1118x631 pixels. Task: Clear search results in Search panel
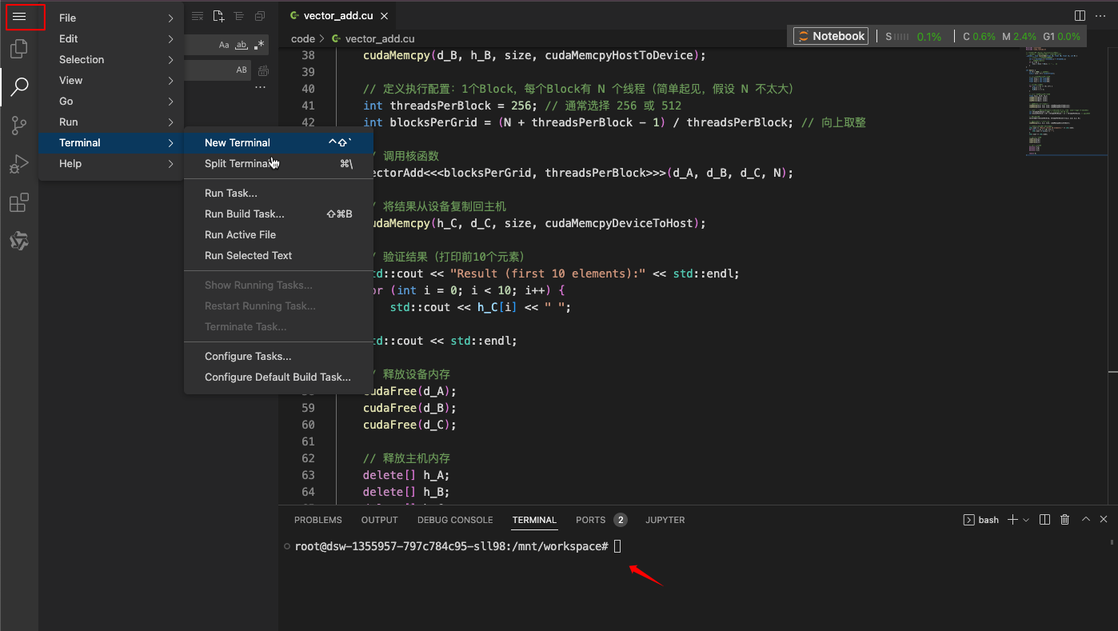pos(197,17)
